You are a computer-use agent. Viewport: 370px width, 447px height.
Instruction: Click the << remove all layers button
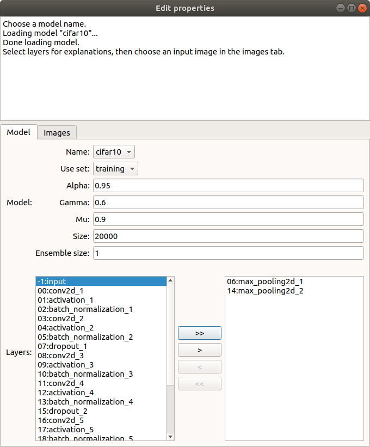[200, 384]
